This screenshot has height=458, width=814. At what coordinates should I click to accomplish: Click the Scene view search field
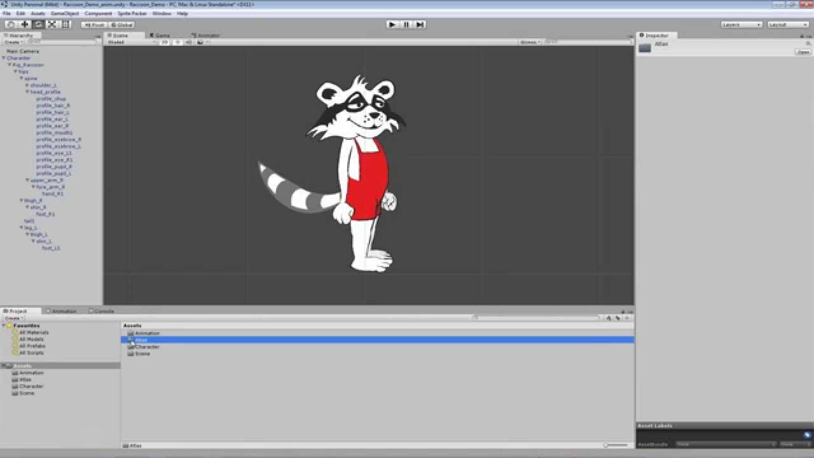[x=589, y=42]
